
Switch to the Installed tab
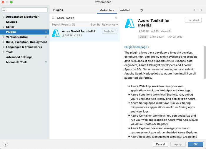point(124,10)
